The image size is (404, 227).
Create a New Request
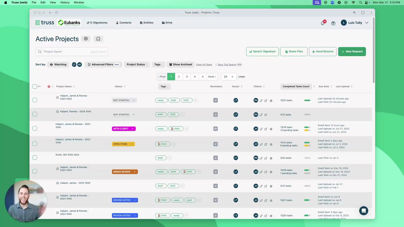[352, 52]
